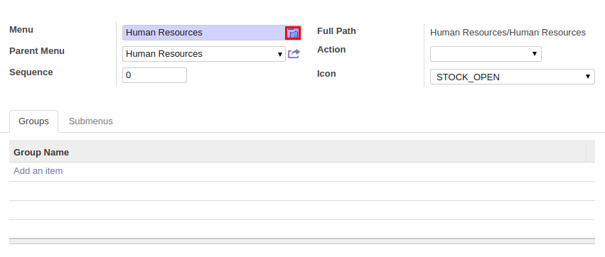
Task: Click the narrow empty header cell beside Group Name
Action: pyautogui.click(x=590, y=153)
